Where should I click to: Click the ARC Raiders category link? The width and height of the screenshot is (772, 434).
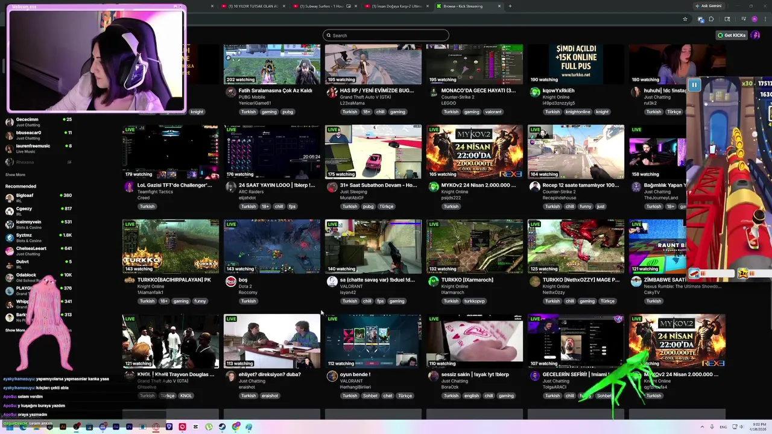(250, 192)
